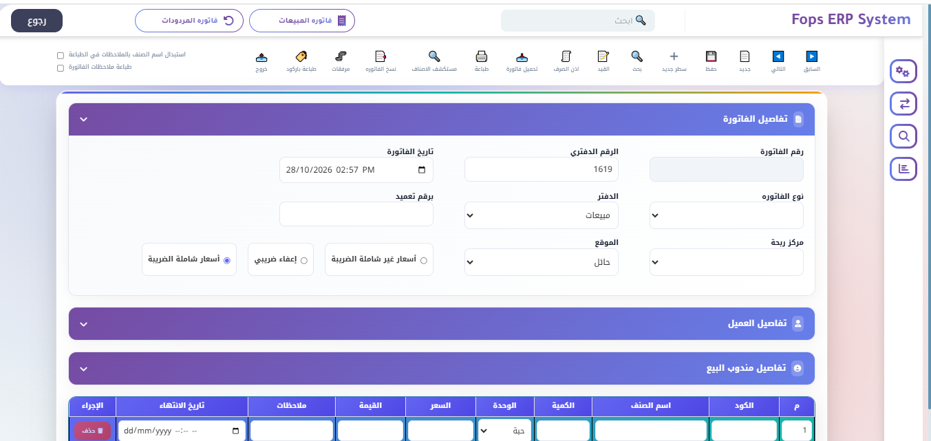Image resolution: width=931 pixels, height=441 pixels.
Task: Select 'أسعار غير شاملة الضريبة' radio option
Action: point(423,261)
